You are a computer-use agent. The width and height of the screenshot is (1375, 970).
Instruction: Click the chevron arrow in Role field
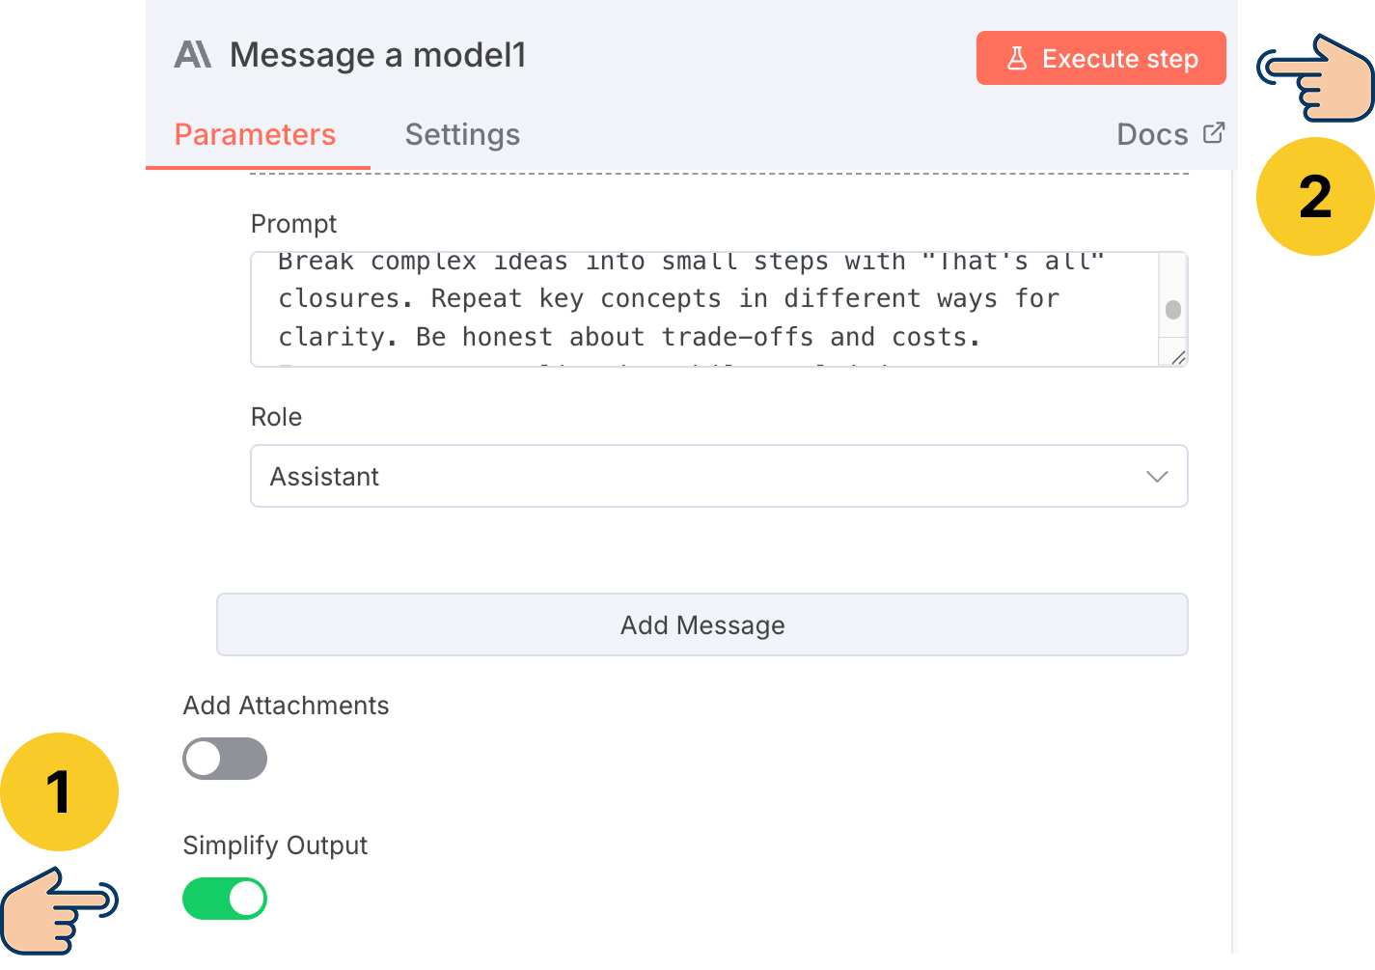[x=1157, y=477]
